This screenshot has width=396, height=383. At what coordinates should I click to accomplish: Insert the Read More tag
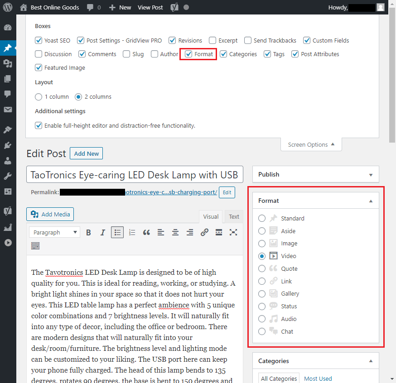(219, 232)
